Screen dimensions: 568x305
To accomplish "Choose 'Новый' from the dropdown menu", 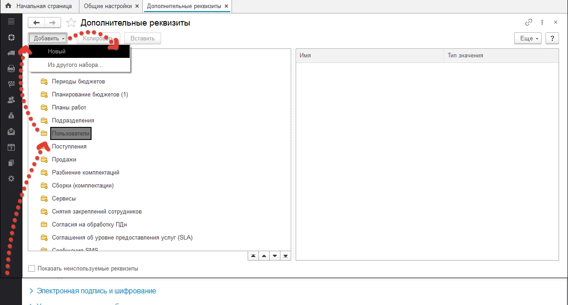I will pyautogui.click(x=57, y=52).
